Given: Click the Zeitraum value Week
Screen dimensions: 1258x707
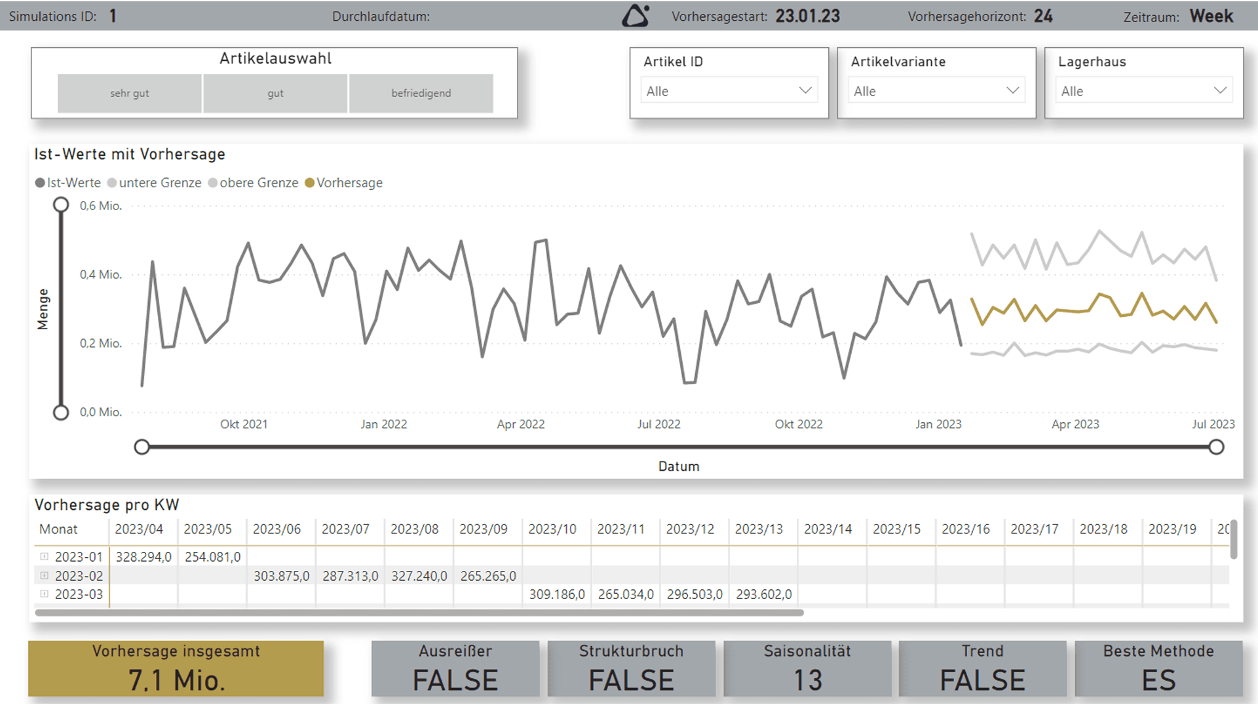Looking at the screenshot, I should click(1211, 16).
